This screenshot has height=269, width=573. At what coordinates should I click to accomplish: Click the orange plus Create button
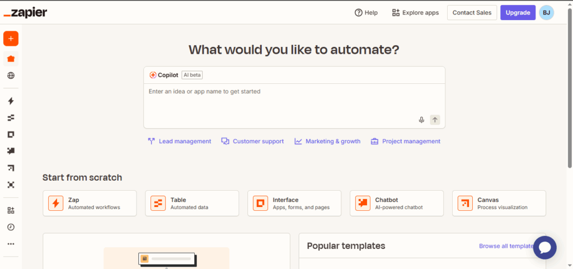[x=11, y=39]
